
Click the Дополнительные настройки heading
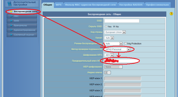click(24, 4)
